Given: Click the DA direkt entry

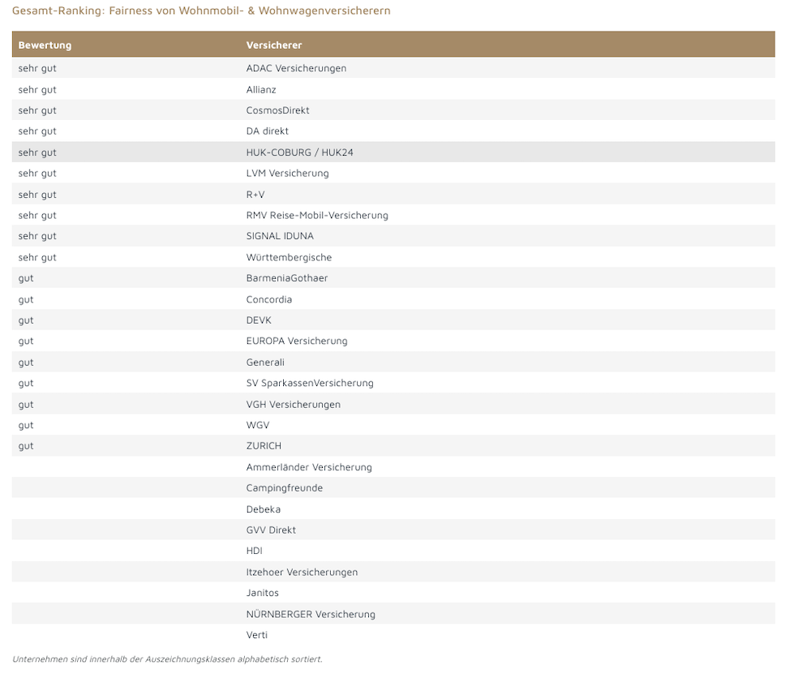Looking at the screenshot, I should pos(267,131).
